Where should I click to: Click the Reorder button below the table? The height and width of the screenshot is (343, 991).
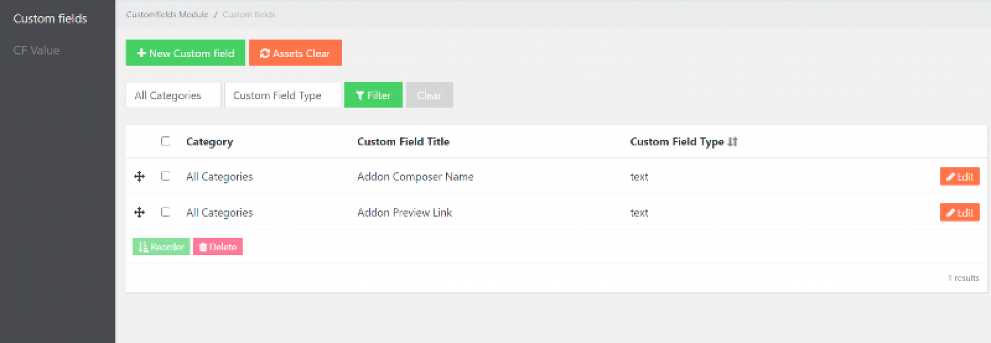click(161, 247)
